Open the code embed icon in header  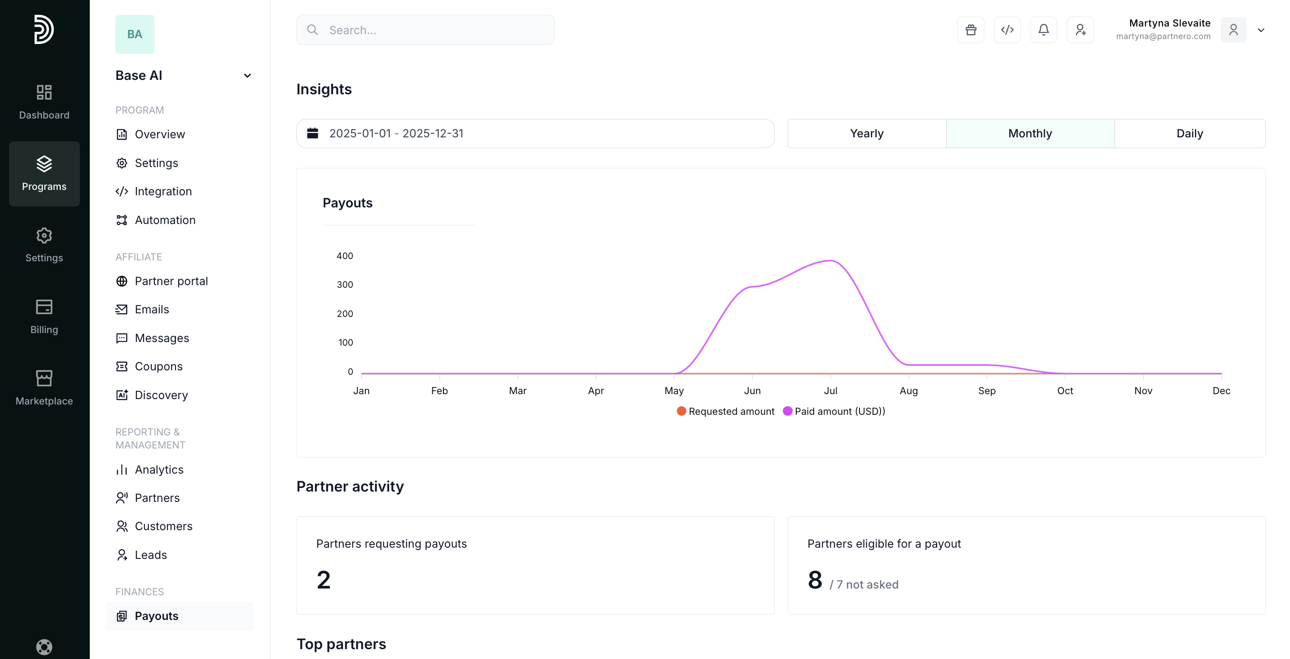[1007, 30]
